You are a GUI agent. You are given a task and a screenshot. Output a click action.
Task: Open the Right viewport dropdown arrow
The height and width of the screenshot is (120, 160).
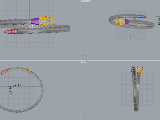tap(86, 61)
